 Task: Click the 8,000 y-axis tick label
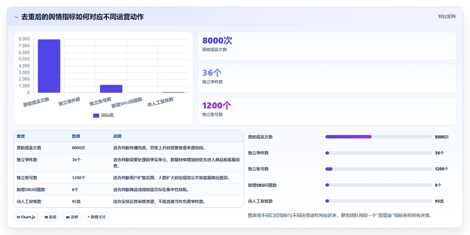point(24,39)
